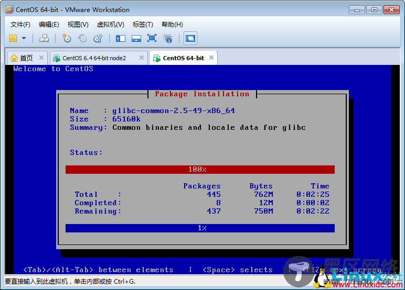Screen dimensions: 405x290
Task: Click the Unity mode icon
Action: tap(168, 38)
